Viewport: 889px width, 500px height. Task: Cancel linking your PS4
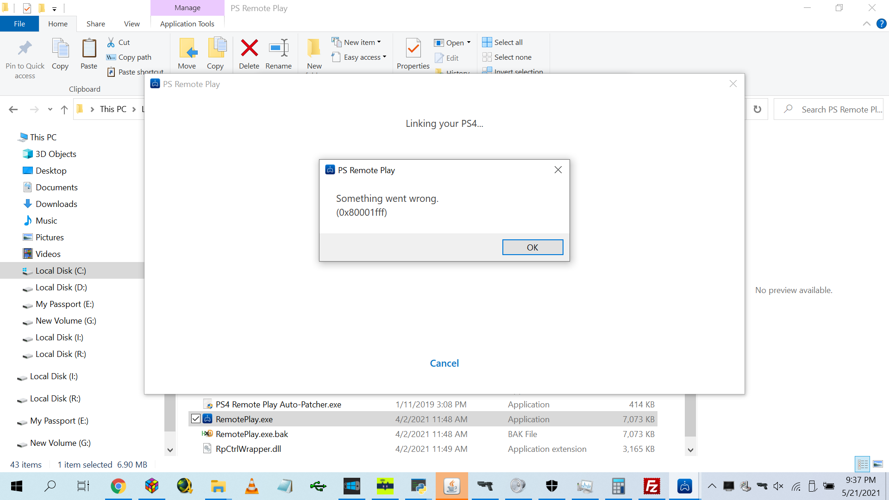tap(444, 363)
